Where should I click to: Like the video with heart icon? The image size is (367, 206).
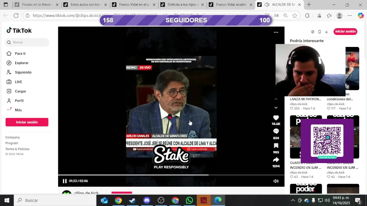pyautogui.click(x=276, y=118)
